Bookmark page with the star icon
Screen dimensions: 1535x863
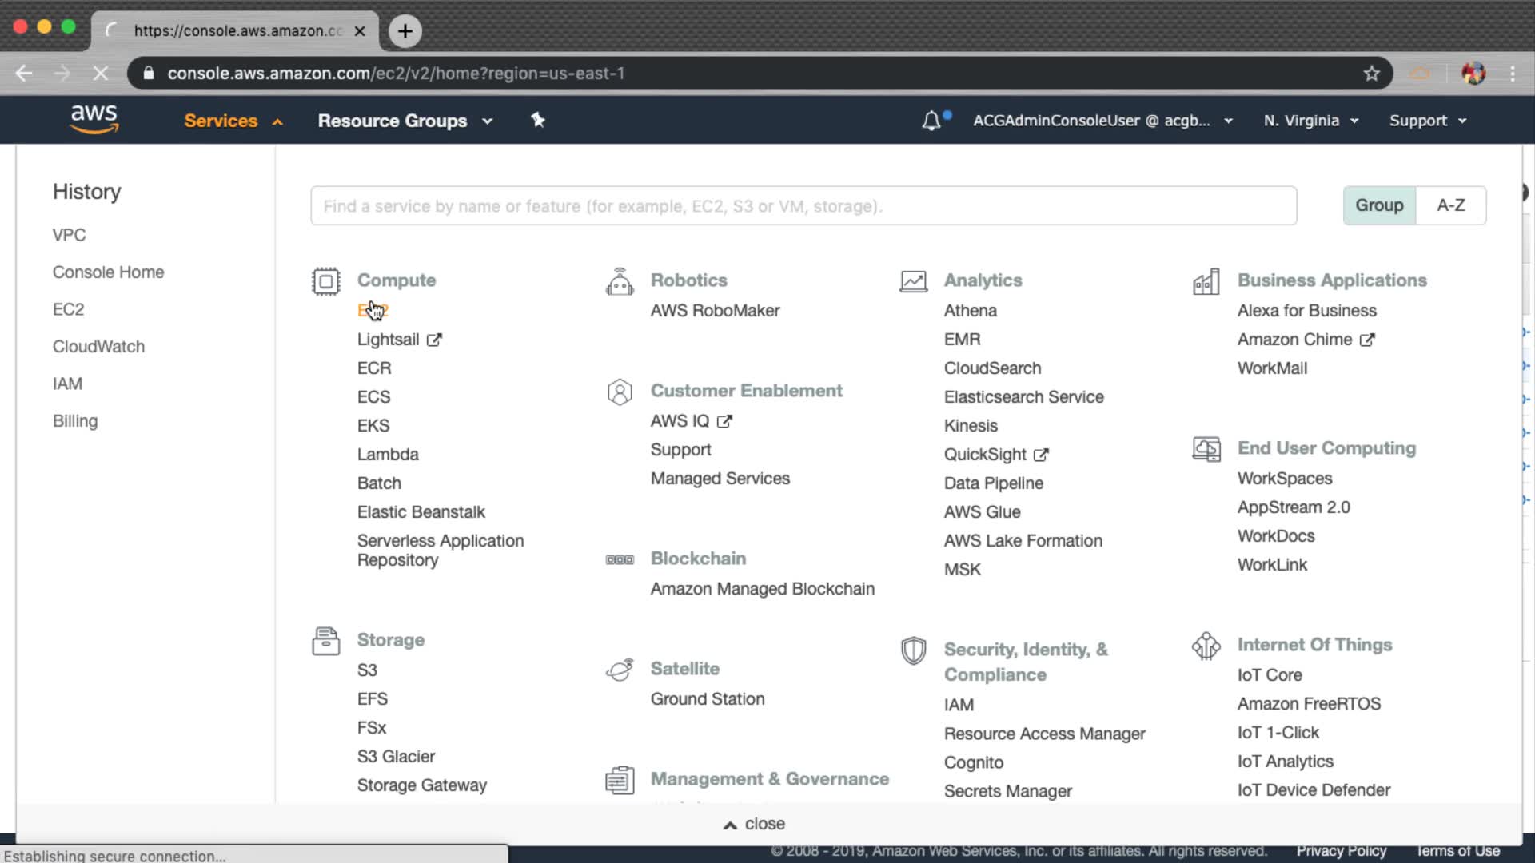(1372, 74)
